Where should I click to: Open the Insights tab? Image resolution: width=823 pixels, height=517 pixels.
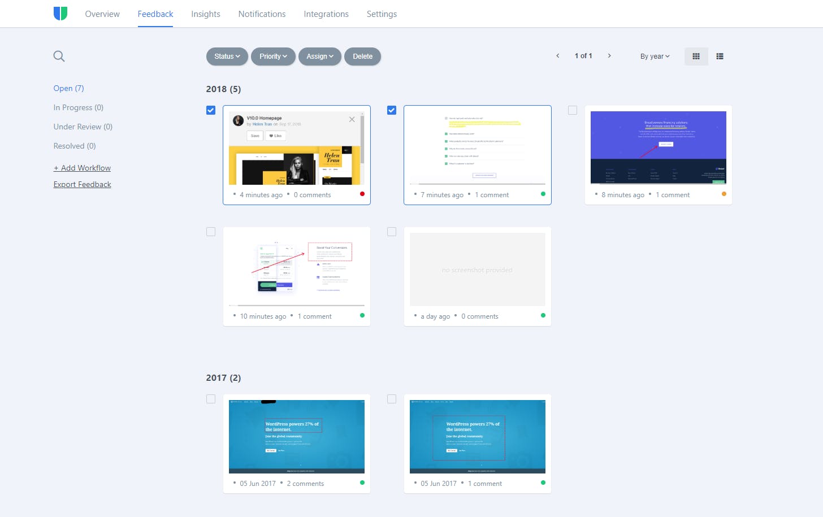tap(206, 14)
